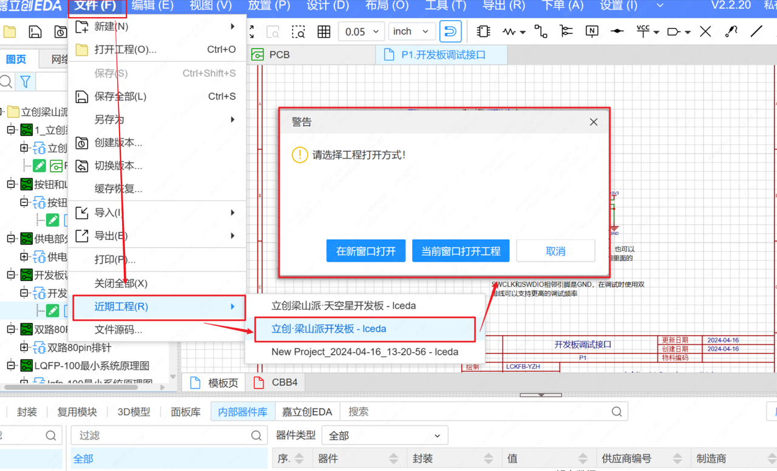Click the 过滤 filter input field
Image resolution: width=777 pixels, height=471 pixels.
click(x=169, y=435)
